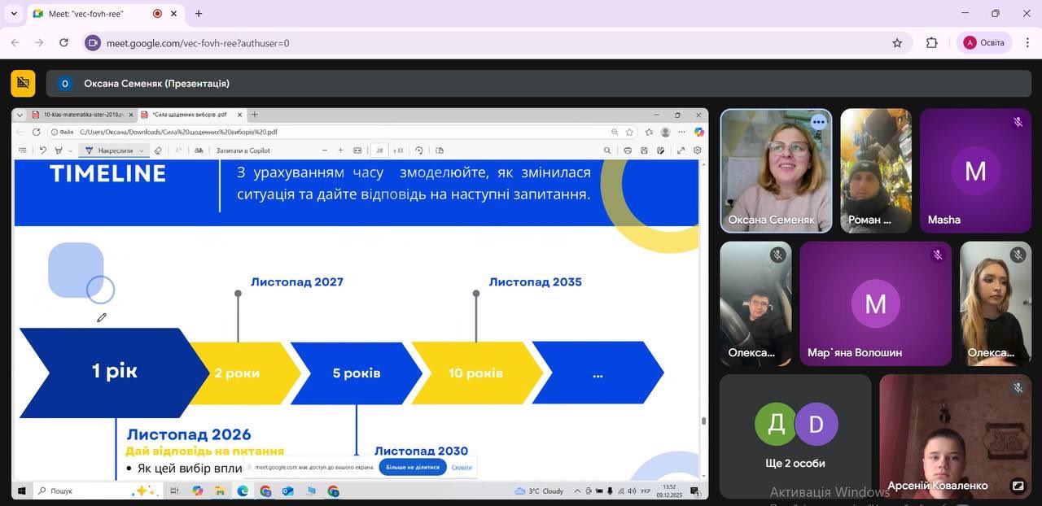Open the PDF table of contents icon

click(x=22, y=150)
